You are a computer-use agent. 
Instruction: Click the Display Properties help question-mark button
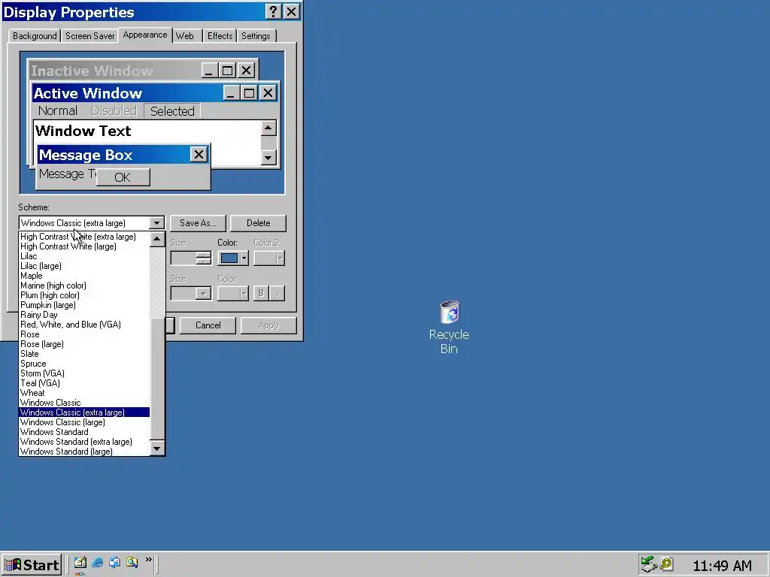273,12
